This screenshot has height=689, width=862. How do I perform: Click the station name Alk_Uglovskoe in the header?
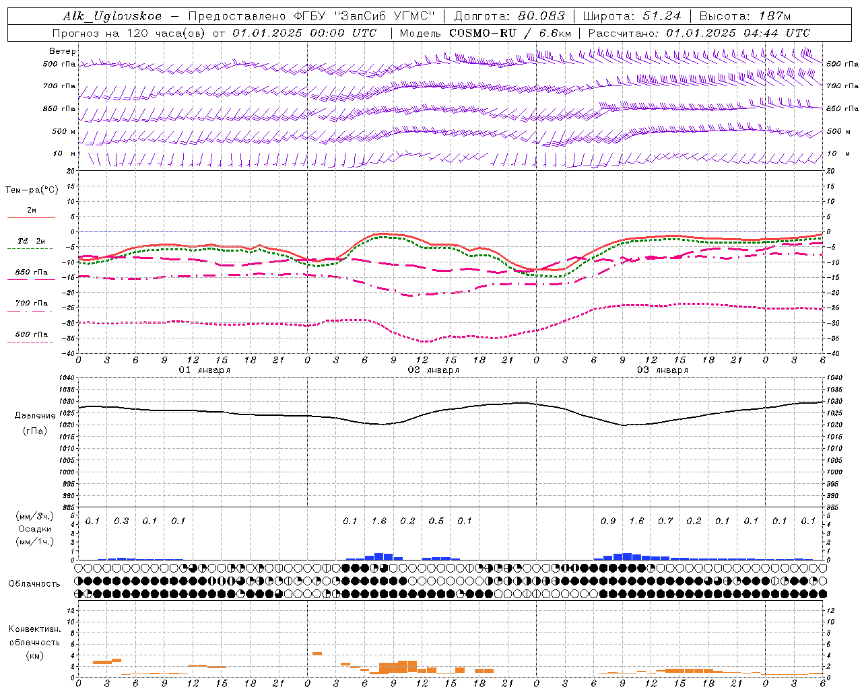[112, 16]
